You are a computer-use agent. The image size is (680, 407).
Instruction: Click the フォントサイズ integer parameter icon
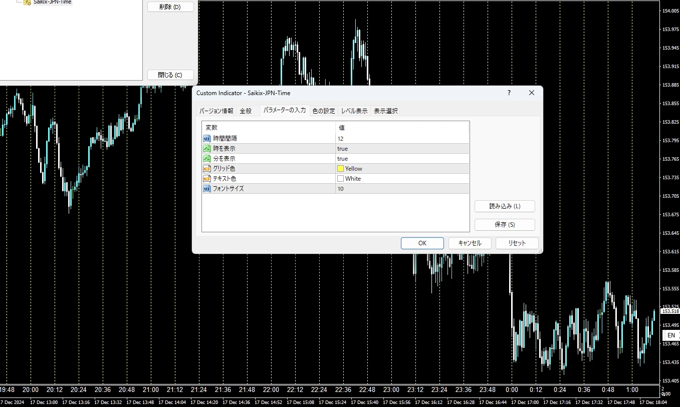click(x=206, y=189)
